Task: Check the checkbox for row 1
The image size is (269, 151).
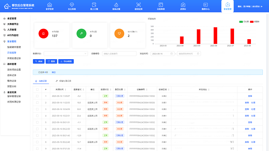Action: point(37,96)
